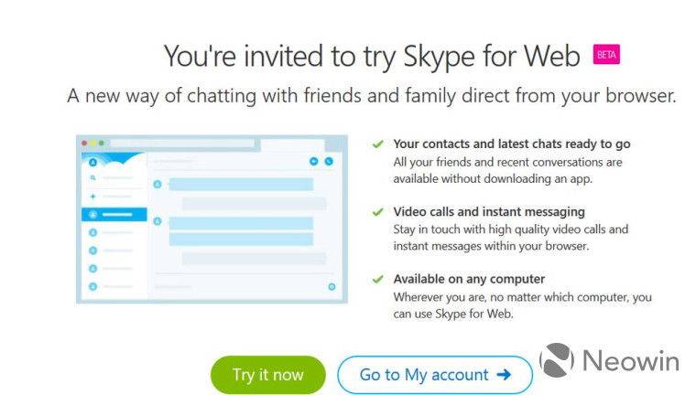Image resolution: width=696 pixels, height=395 pixels.
Task: Select the highlighted contact in illustration sidebar
Action: point(114,215)
